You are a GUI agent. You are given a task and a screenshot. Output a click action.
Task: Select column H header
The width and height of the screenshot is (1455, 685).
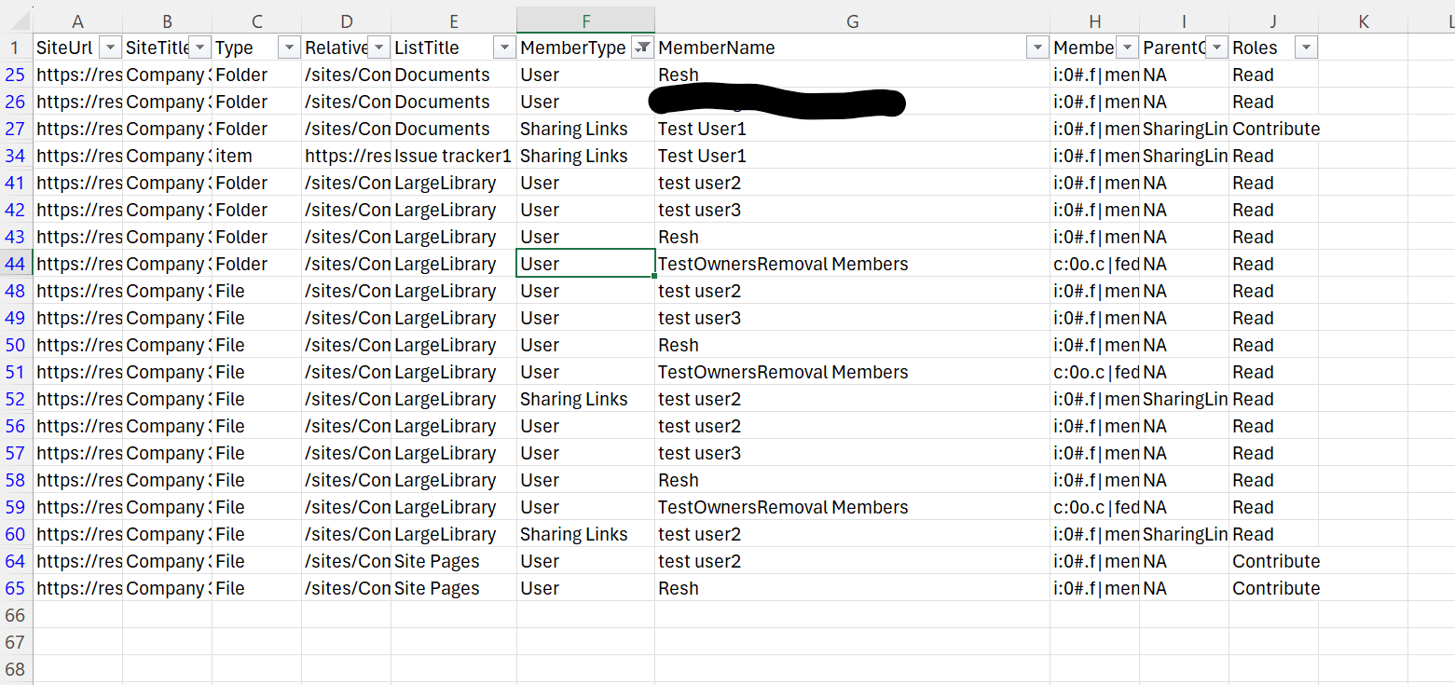1094,21
